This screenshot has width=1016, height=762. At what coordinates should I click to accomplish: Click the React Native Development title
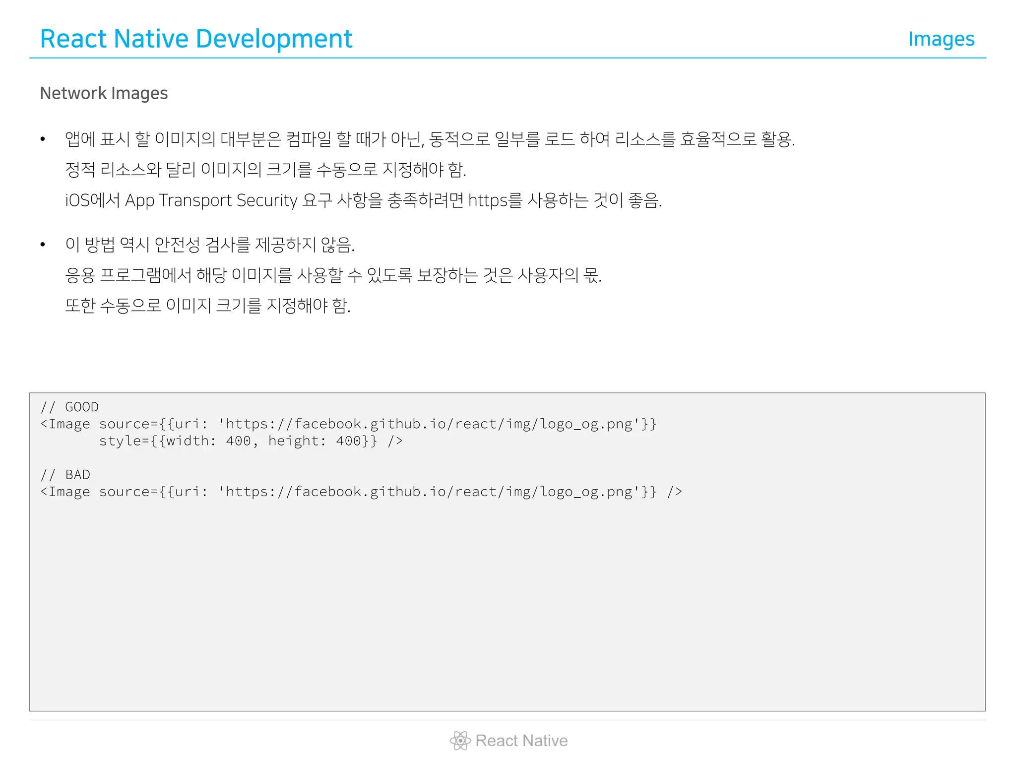click(196, 39)
